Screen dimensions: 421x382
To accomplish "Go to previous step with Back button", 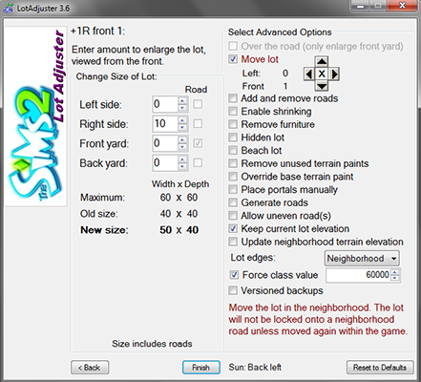I will click(x=90, y=368).
